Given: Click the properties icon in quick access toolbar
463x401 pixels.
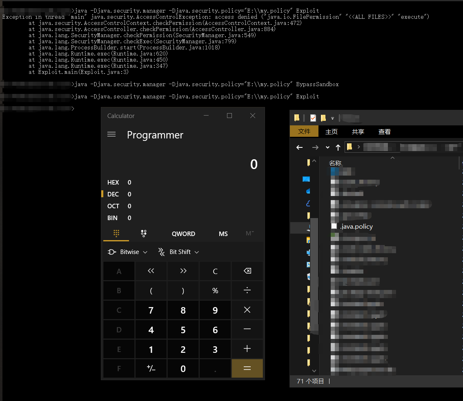Looking at the screenshot, I should pyautogui.click(x=313, y=118).
